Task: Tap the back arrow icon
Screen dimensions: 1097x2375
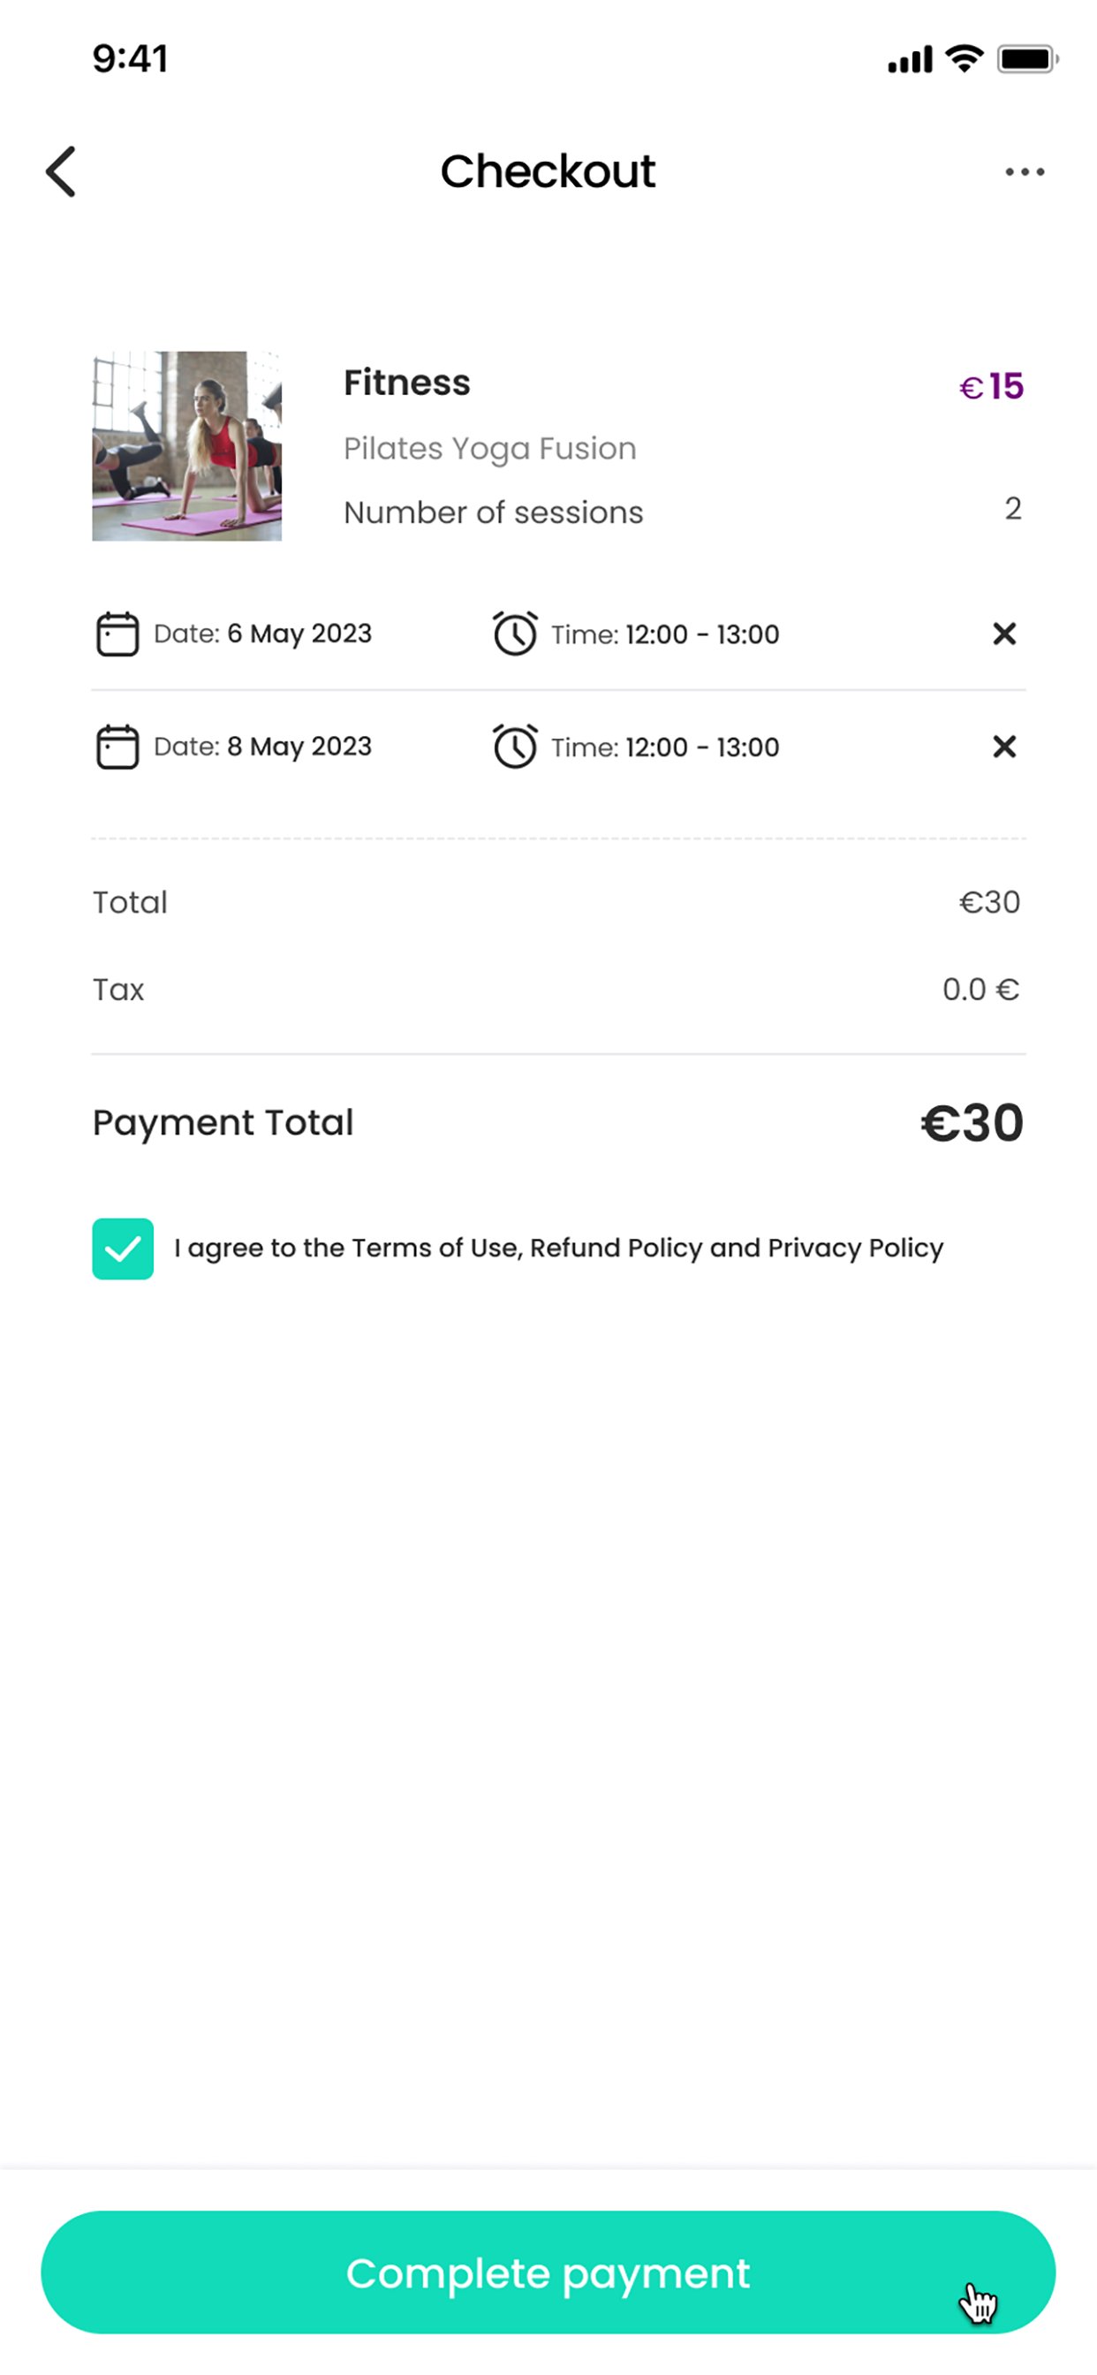Action: 61,171
